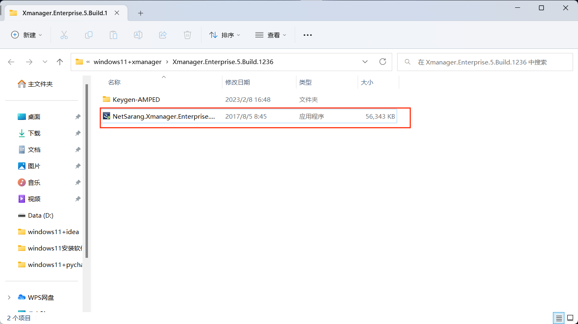Viewport: 578px width, 324px height.
Task: Open recent locations dropdown chevron
Action: coord(45,62)
